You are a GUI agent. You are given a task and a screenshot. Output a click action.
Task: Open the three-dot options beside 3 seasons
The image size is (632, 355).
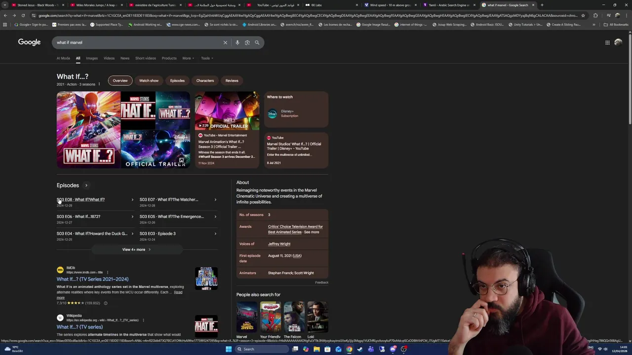(99, 84)
